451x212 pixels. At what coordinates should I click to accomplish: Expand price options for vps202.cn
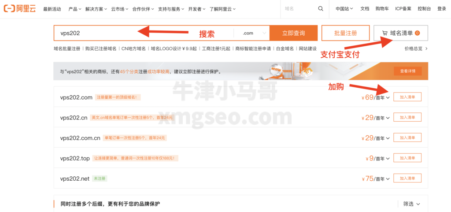pos(388,118)
